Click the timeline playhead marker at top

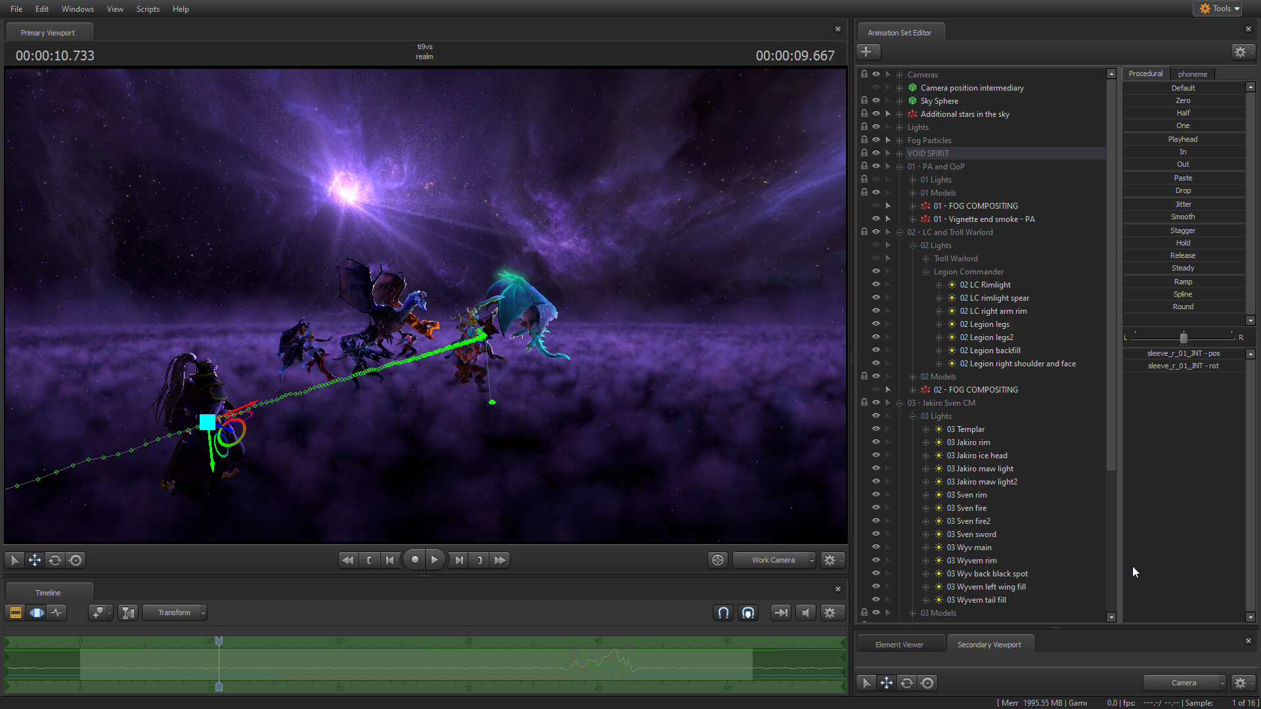[219, 641]
